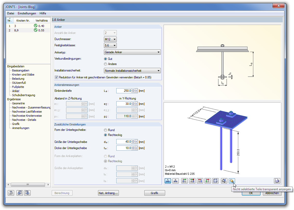Select 'Fußplatte' in the navigator

[x=18, y=87]
